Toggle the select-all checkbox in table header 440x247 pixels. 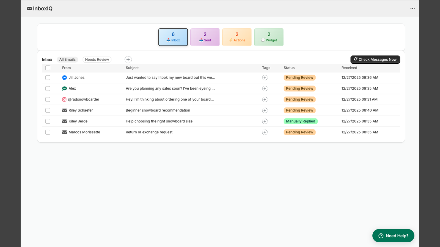pos(48,68)
